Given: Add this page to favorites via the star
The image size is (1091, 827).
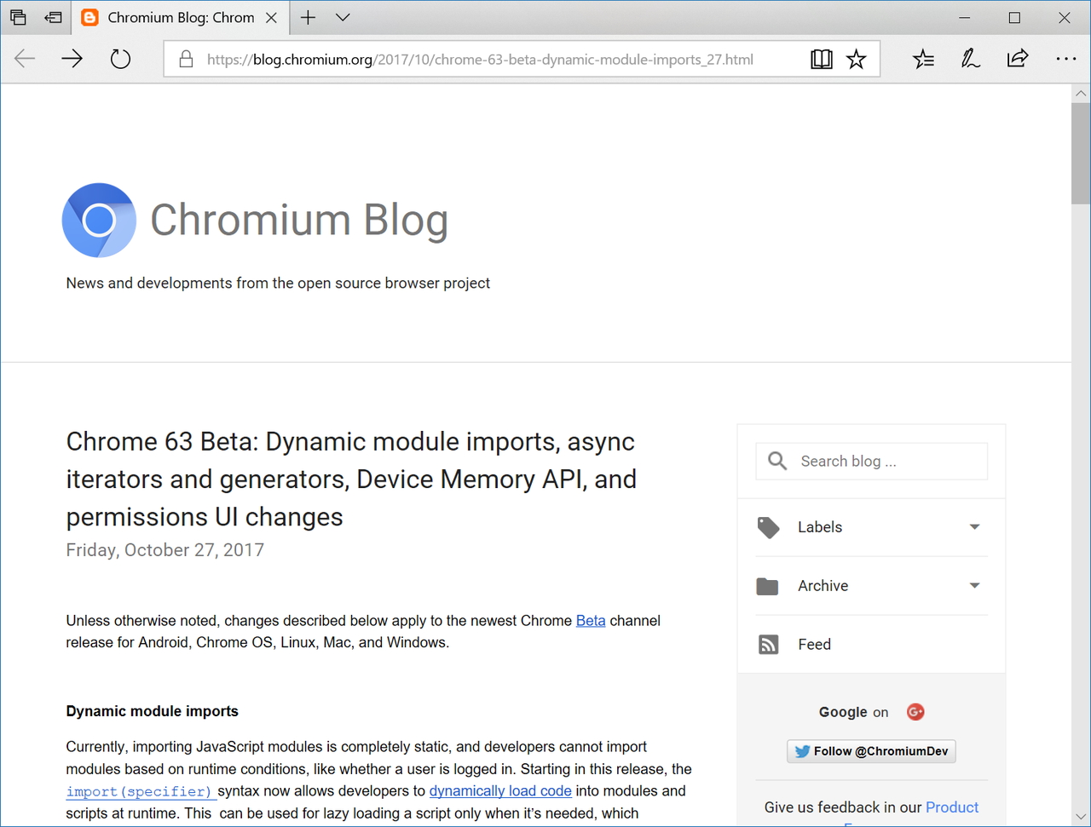Looking at the screenshot, I should click(x=857, y=59).
